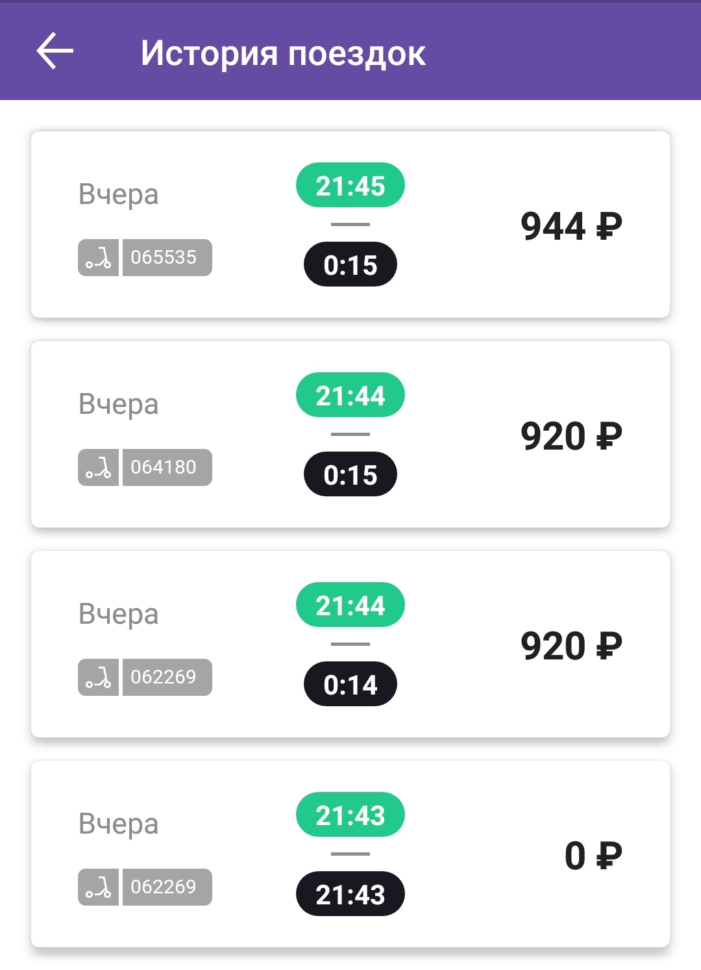Viewport: 701px width, 970px height.
Task: Tap scooter icon in the 0 ₽ trip
Action: pos(98,887)
